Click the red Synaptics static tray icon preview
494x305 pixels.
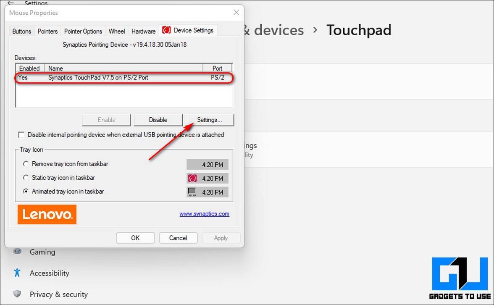192,178
